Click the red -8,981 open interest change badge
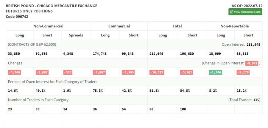268x128 pixels. [252, 63]
